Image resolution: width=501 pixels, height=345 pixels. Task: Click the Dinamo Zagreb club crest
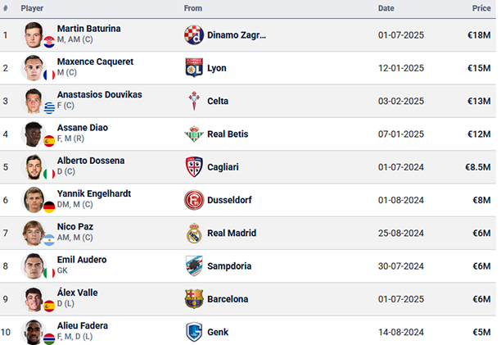tap(194, 35)
